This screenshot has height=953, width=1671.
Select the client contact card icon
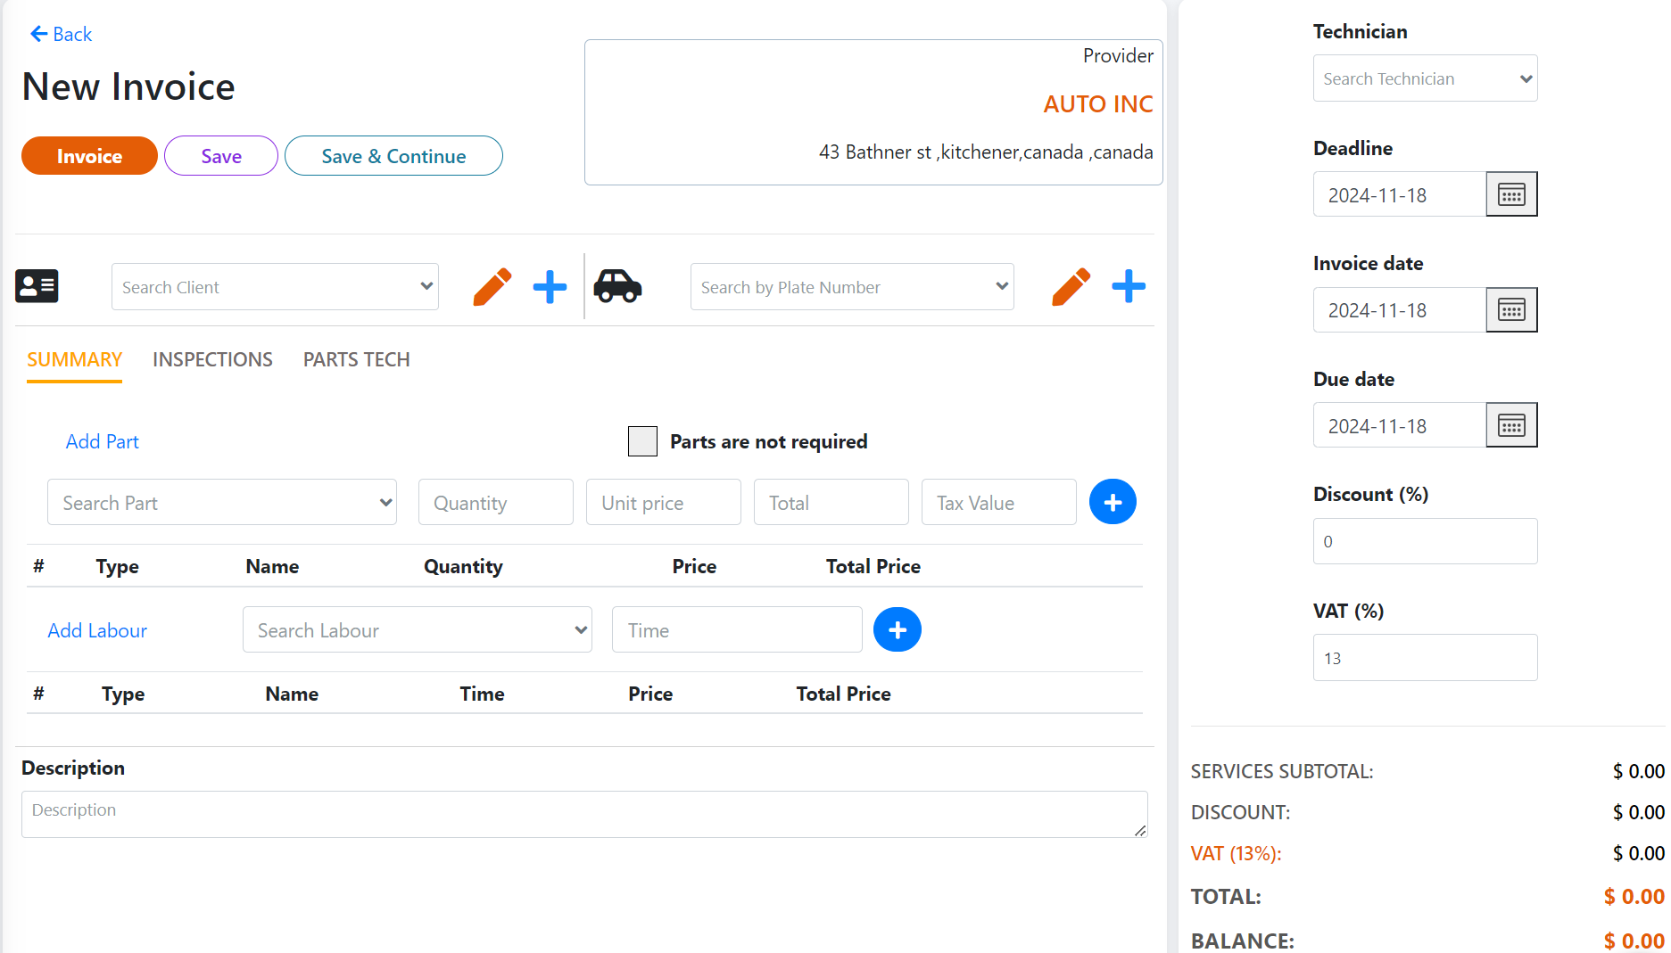36,286
